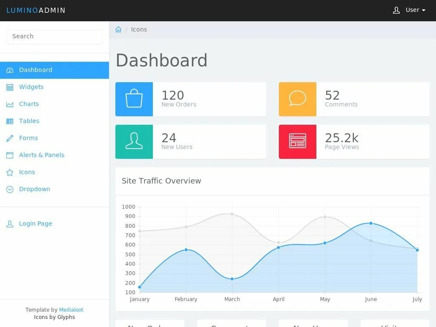Click the gray data point for May
Image resolution: width=436 pixels, height=327 pixels.
point(325,217)
